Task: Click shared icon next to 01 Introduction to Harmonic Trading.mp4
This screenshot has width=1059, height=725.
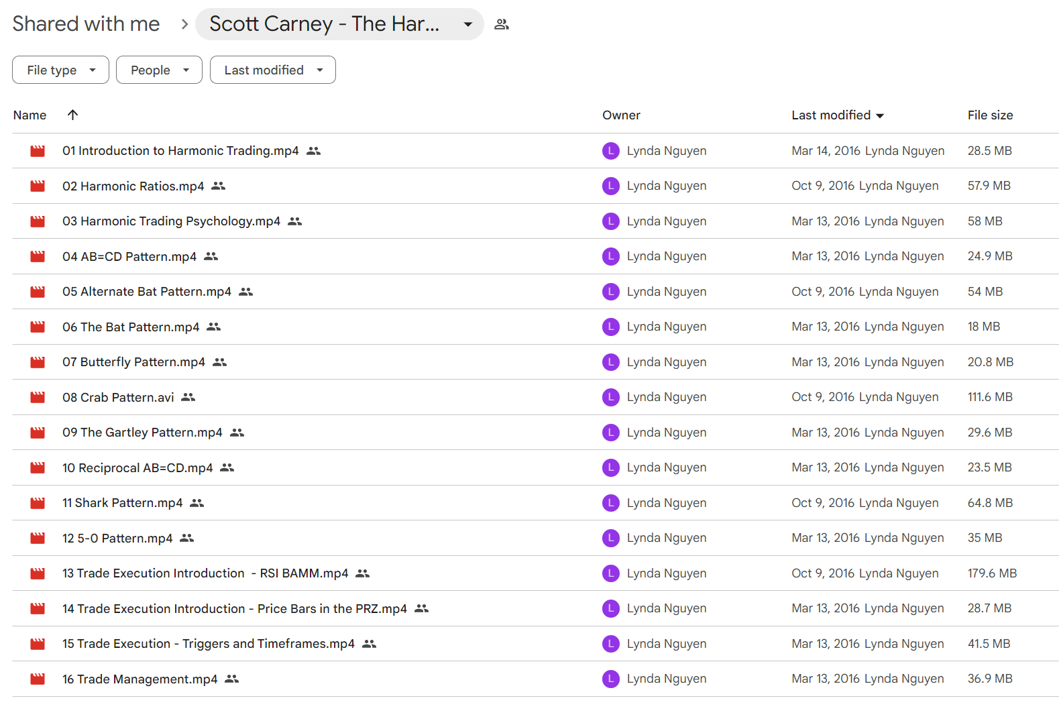Action: coord(313,151)
